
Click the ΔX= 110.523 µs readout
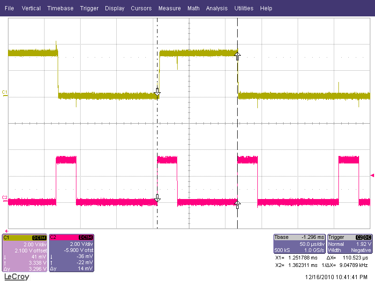pos(347,258)
